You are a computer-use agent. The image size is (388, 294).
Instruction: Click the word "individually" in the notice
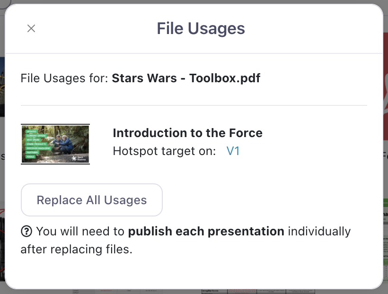319,232
